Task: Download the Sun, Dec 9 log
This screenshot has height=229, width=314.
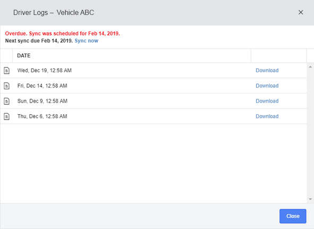Action: 267,101
